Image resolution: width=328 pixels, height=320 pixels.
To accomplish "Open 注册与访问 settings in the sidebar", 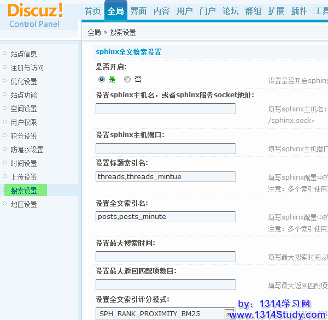I will point(27,68).
